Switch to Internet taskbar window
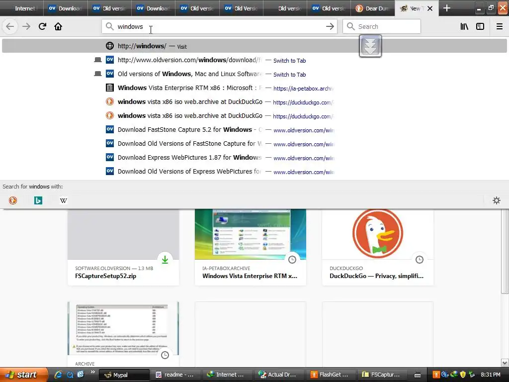This screenshot has width=509, height=382. 229,375
